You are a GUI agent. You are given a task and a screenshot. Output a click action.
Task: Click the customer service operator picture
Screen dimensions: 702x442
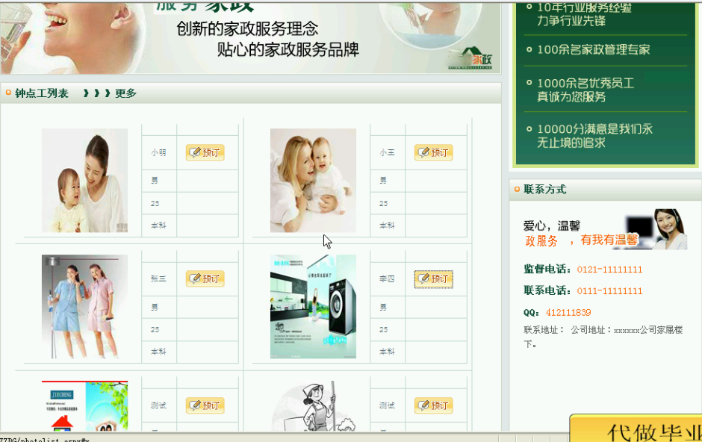(657, 229)
